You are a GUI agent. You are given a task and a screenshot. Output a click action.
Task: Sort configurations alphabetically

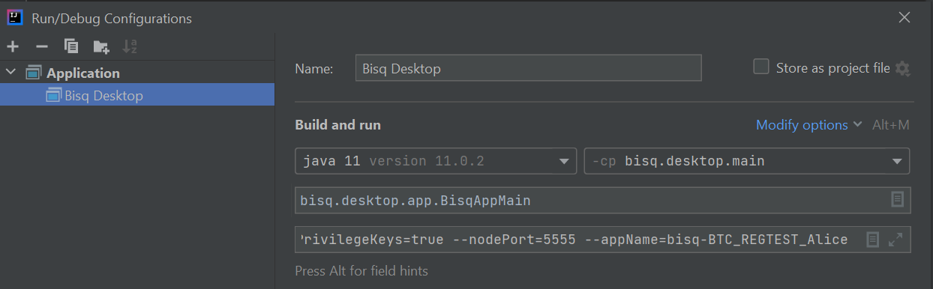point(130,46)
